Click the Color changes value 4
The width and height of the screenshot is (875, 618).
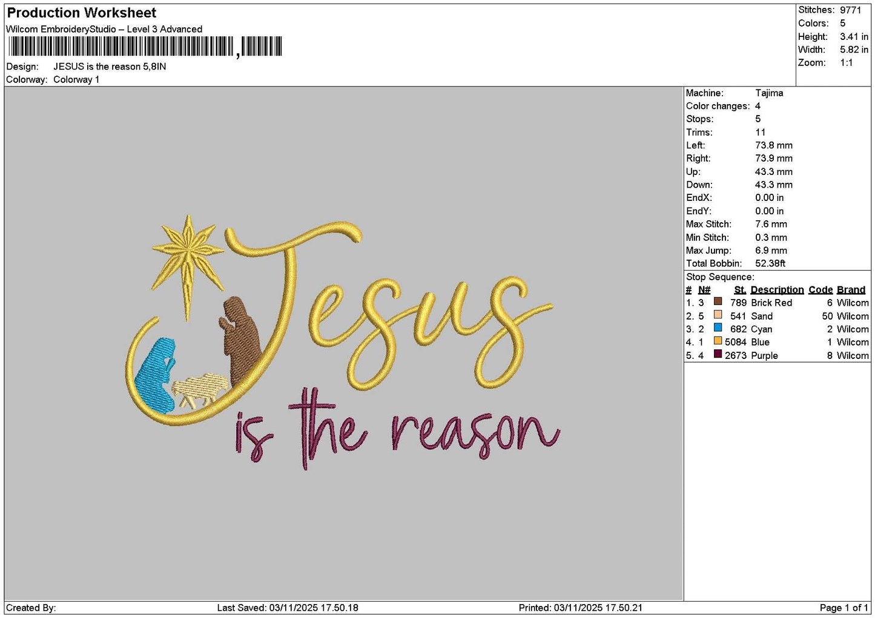tap(758, 106)
